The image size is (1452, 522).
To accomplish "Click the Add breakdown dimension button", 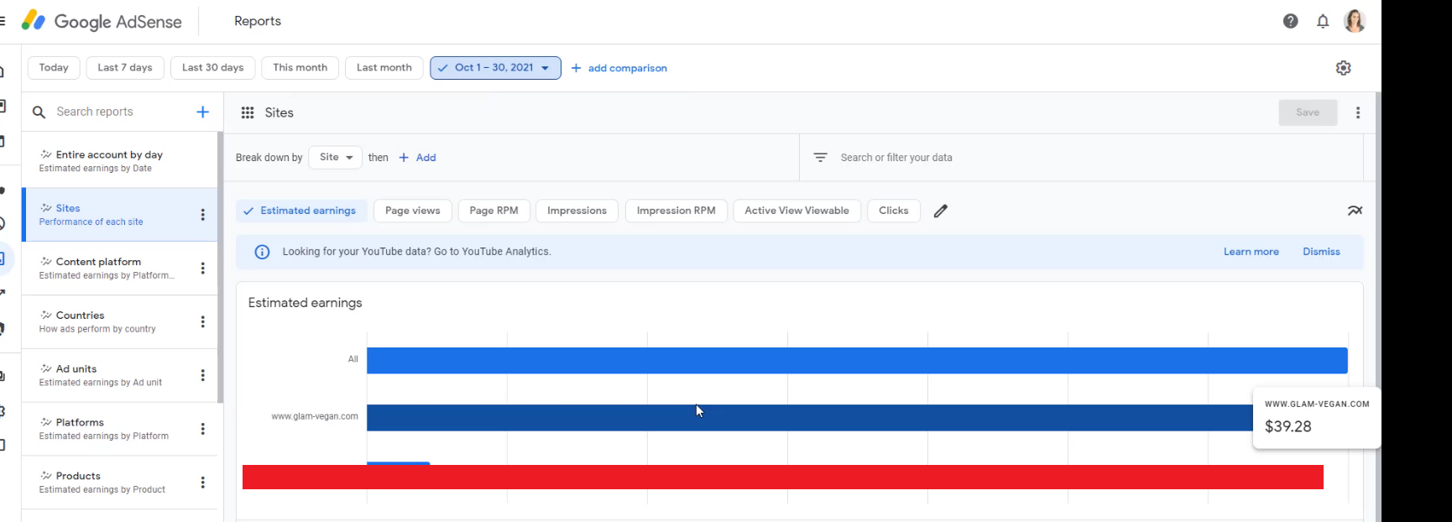I will pos(417,158).
